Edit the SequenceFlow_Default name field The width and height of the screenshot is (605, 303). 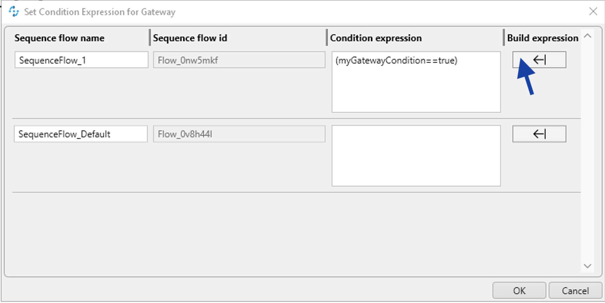pos(81,134)
